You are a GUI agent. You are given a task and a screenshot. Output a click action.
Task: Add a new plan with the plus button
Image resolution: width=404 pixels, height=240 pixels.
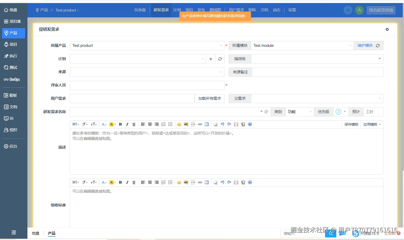point(211,59)
